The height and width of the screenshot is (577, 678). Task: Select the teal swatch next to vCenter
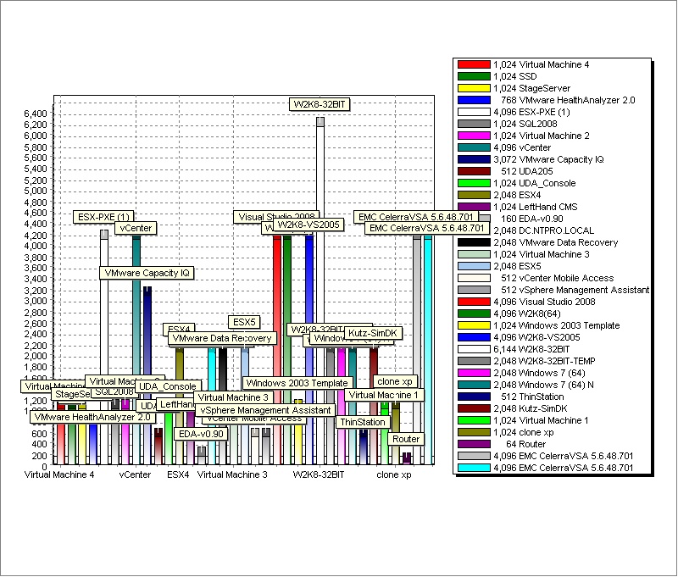click(x=474, y=147)
